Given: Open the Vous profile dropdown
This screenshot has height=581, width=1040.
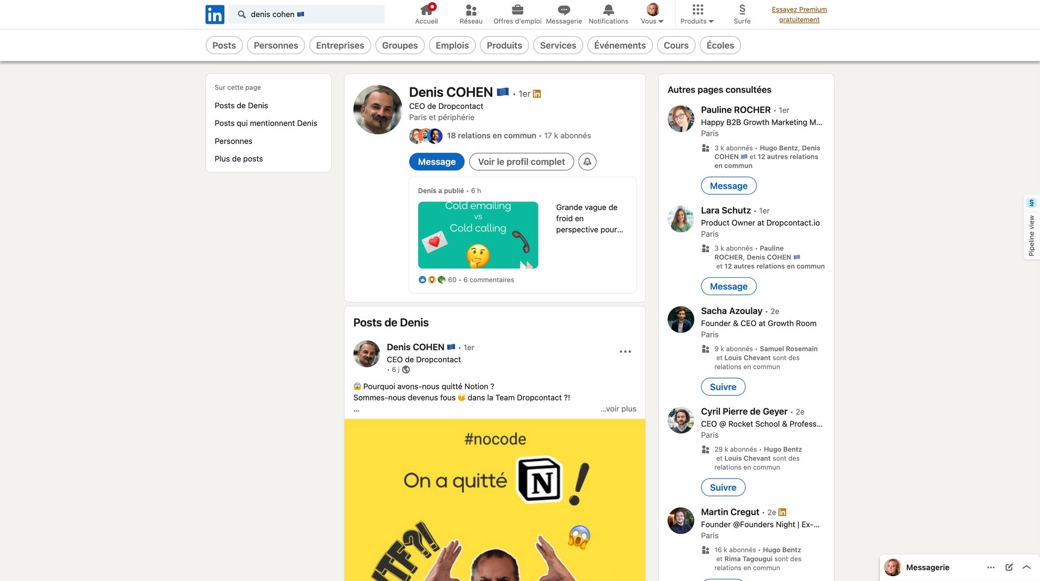Looking at the screenshot, I should tap(652, 15).
